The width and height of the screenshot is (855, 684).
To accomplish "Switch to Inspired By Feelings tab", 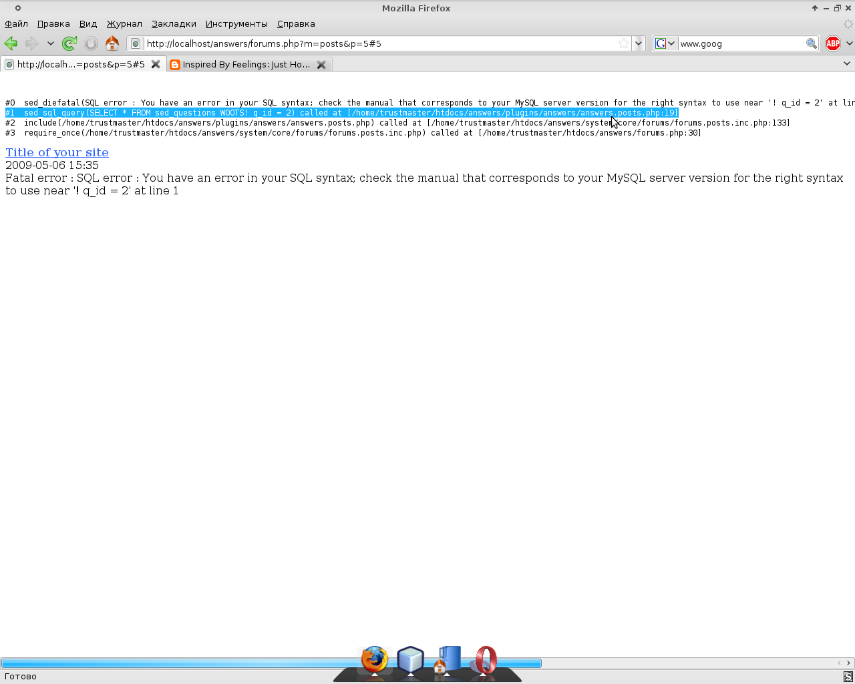I will [x=246, y=65].
